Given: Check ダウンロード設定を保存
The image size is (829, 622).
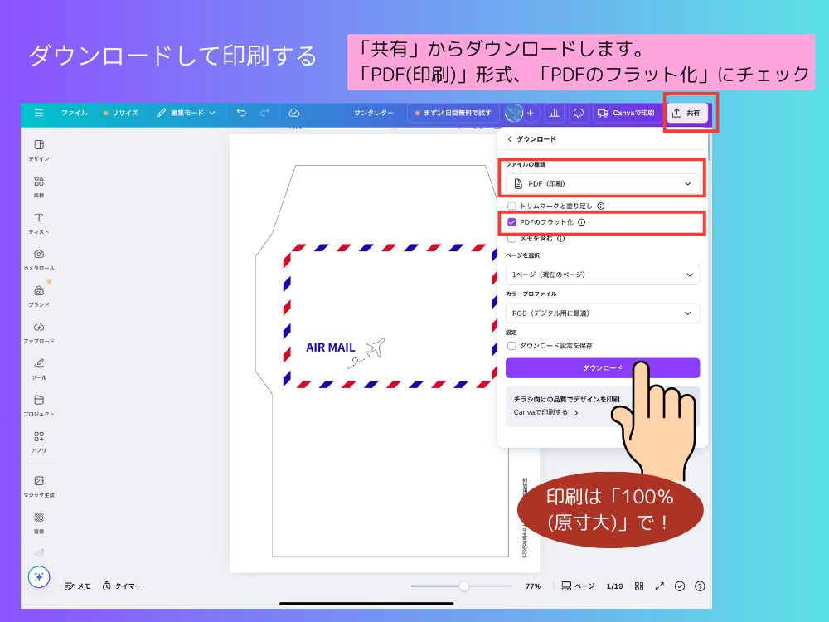Looking at the screenshot, I should pos(511,348).
